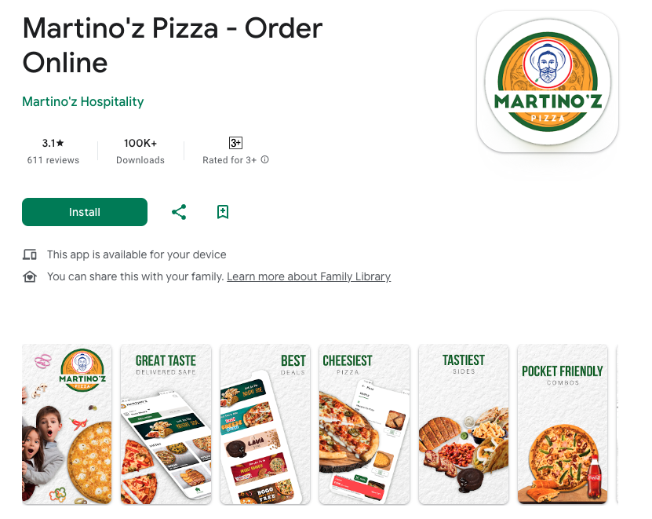Click the 100K+ Downloads stat
The height and width of the screenshot is (519, 652).
(x=140, y=151)
